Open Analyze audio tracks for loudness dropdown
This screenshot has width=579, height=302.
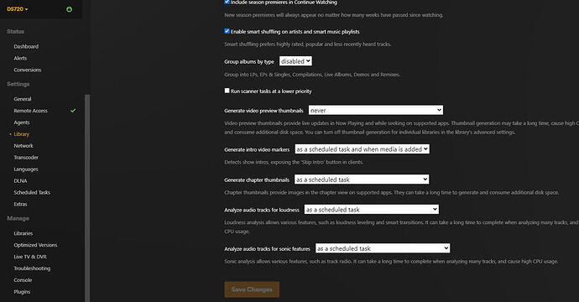[x=372, y=210]
